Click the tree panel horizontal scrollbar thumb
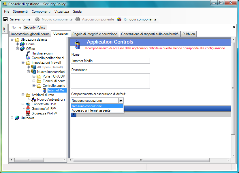The height and width of the screenshot is (173, 239). [29, 160]
